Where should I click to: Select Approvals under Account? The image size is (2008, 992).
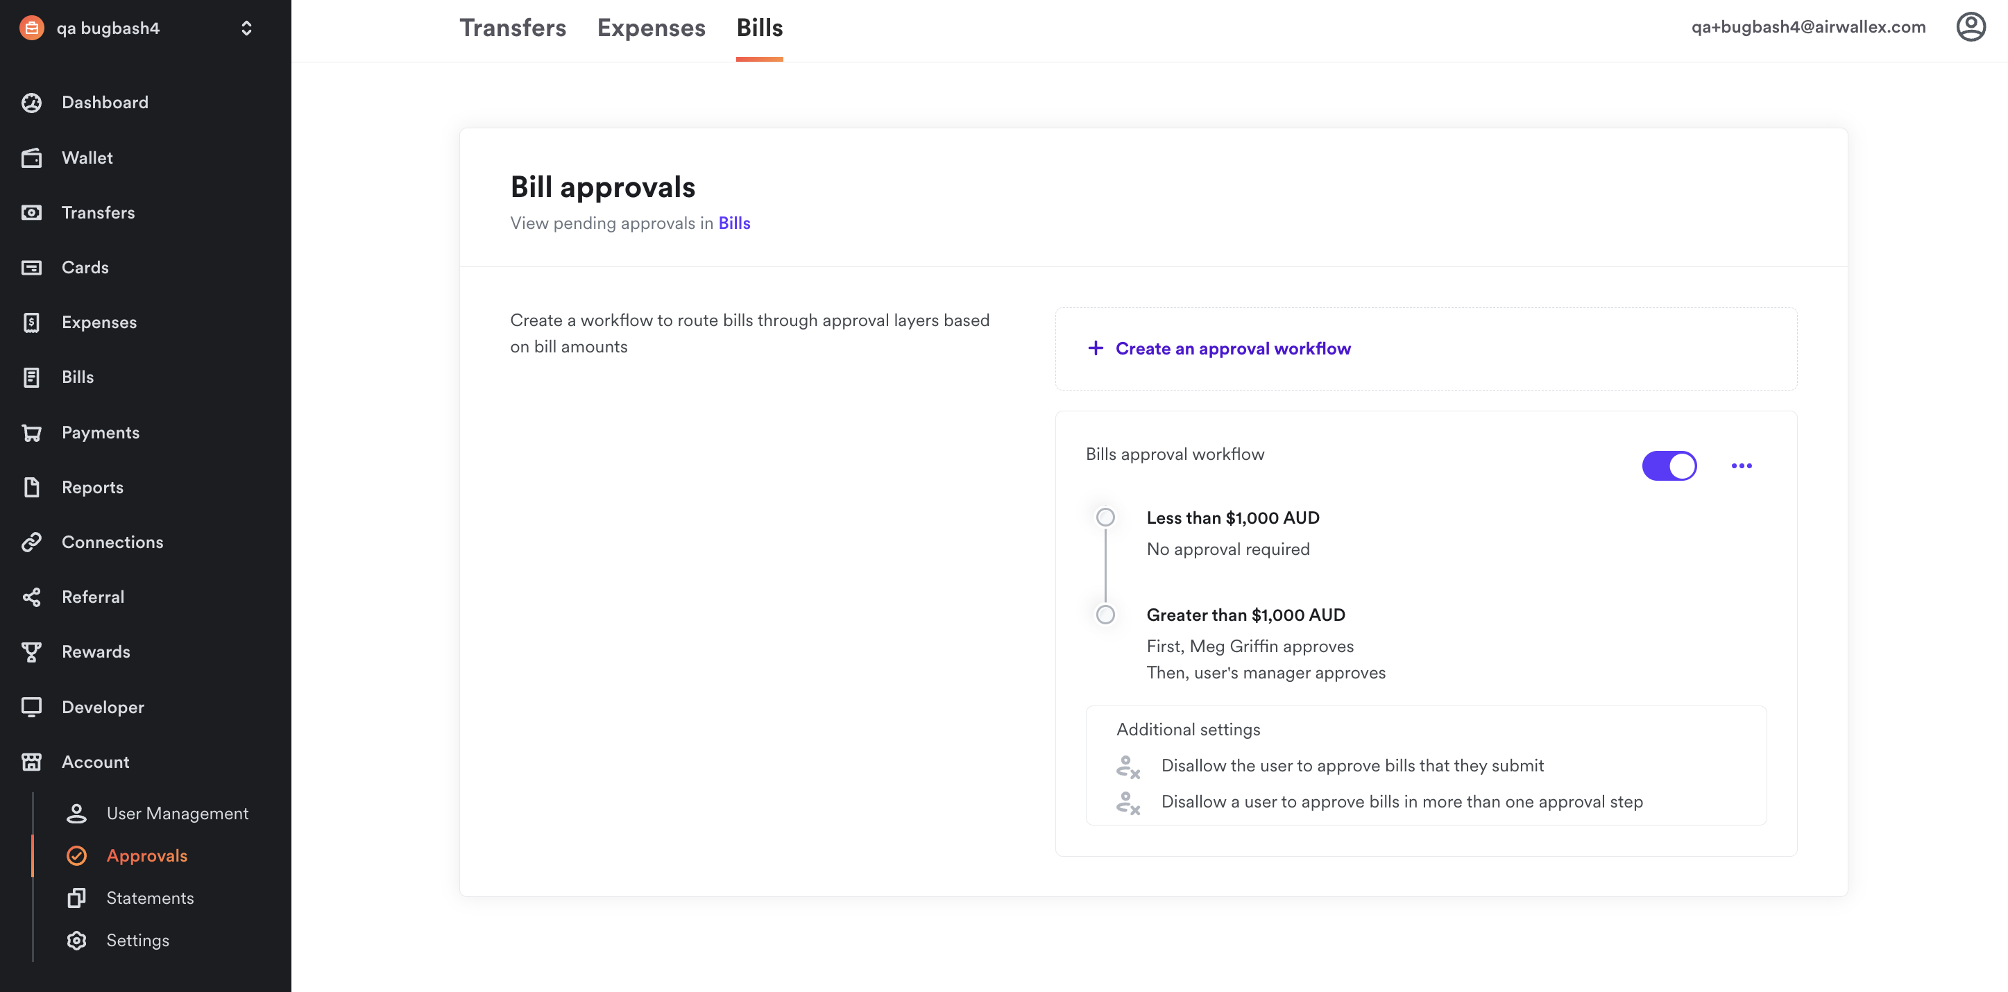tap(146, 855)
